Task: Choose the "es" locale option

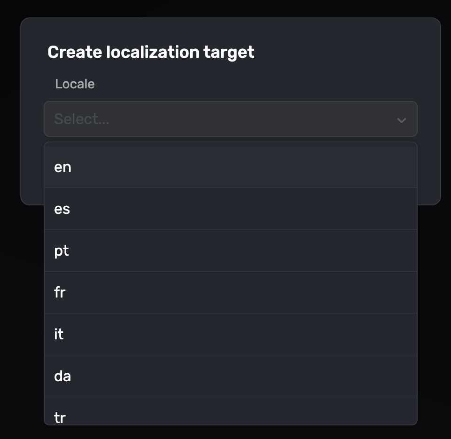Action: [62, 209]
